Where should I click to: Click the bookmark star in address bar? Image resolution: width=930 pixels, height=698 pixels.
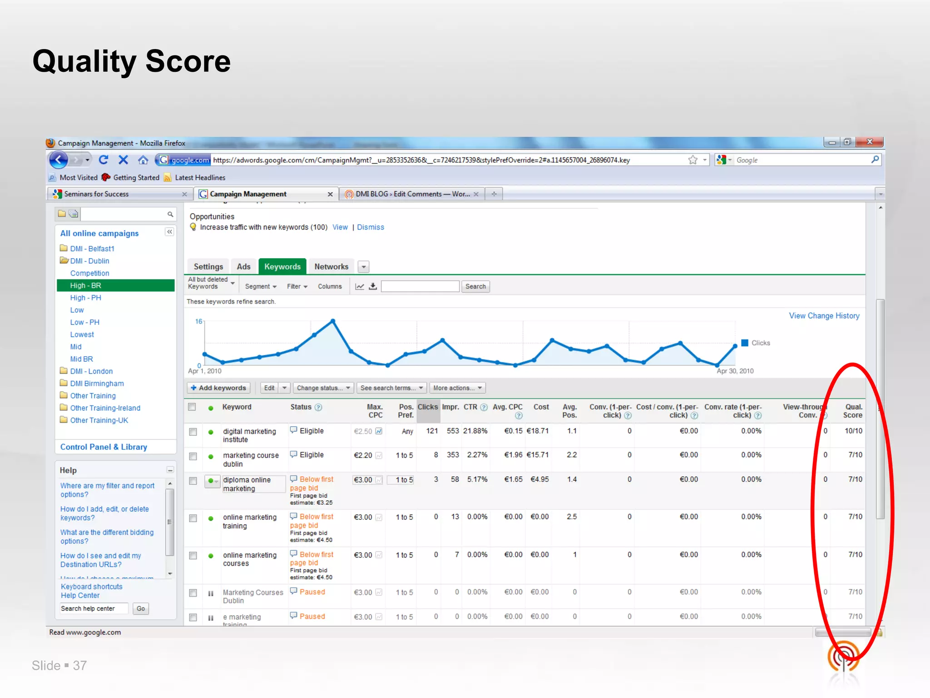click(x=693, y=160)
